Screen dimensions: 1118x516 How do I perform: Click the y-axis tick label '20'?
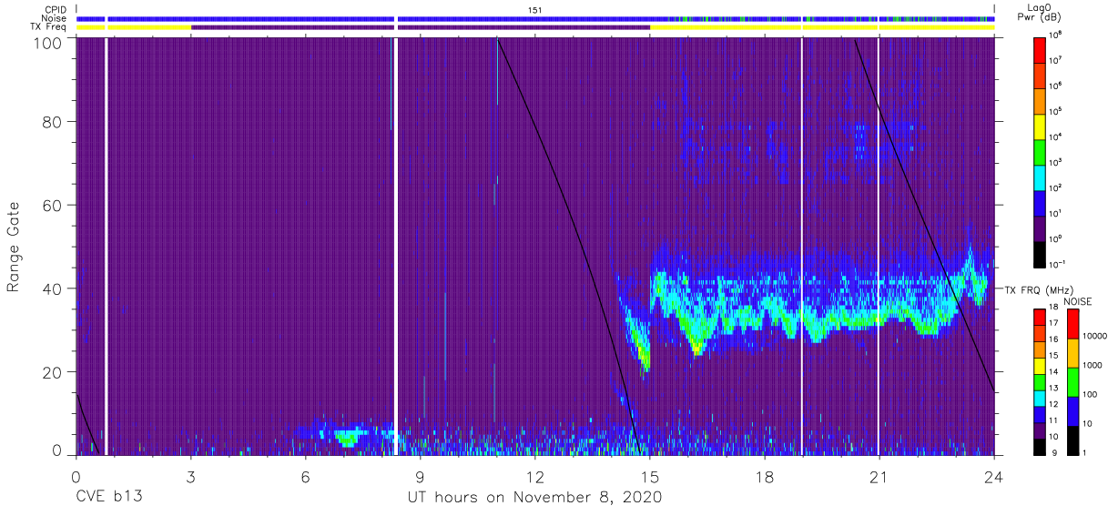point(51,372)
